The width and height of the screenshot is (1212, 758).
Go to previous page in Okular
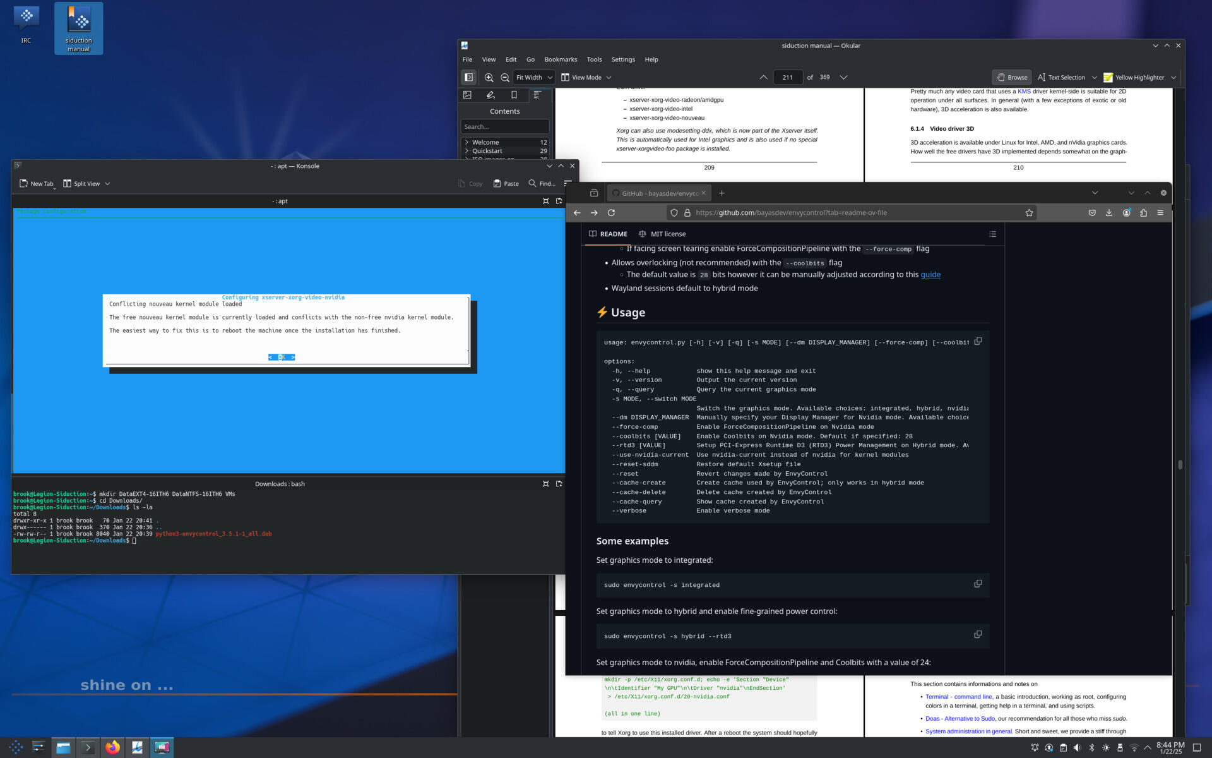click(763, 77)
